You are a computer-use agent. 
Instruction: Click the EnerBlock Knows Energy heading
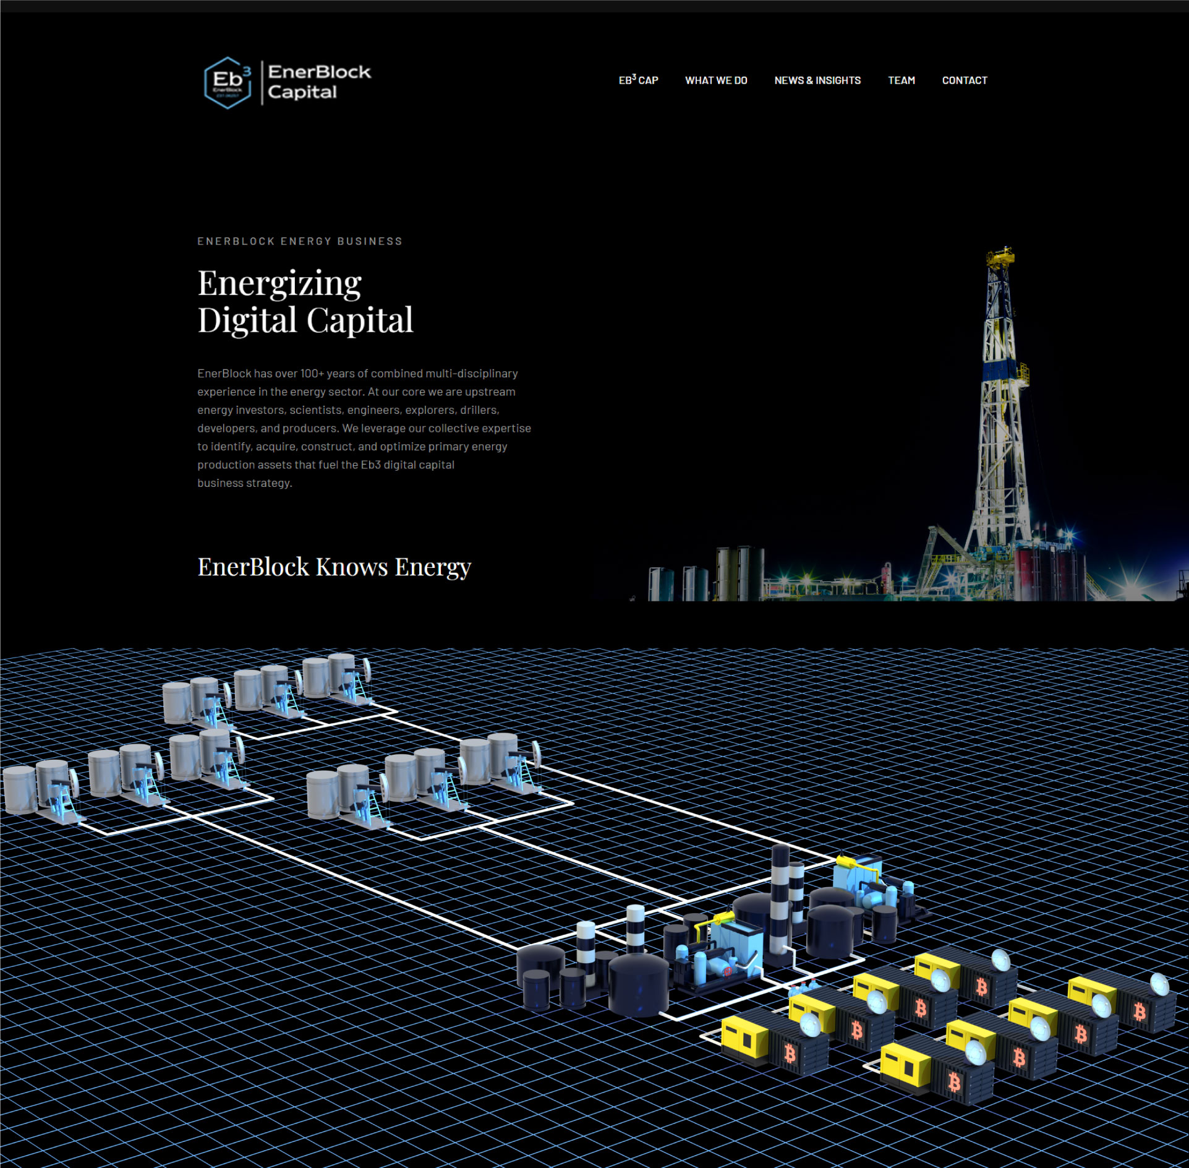click(334, 567)
